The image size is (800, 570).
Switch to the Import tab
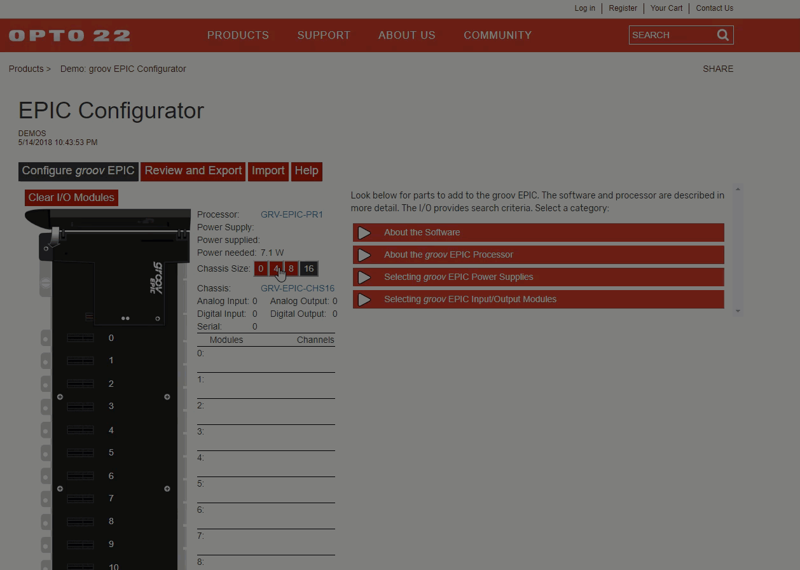click(268, 171)
